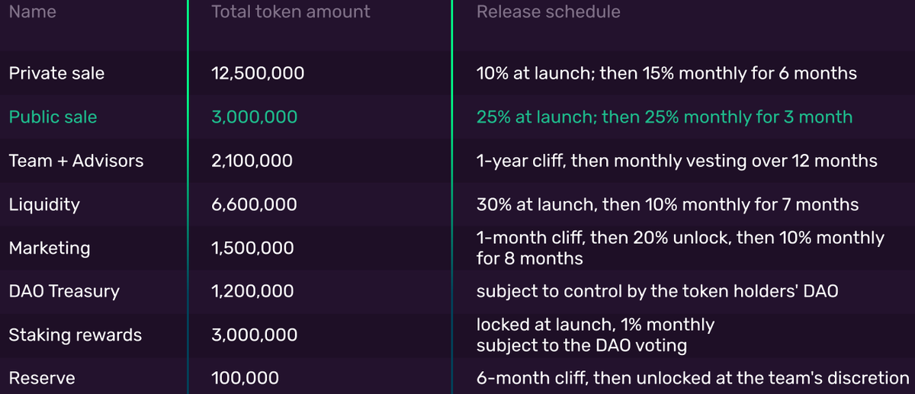Click the DAO Treasury row label

click(x=64, y=292)
